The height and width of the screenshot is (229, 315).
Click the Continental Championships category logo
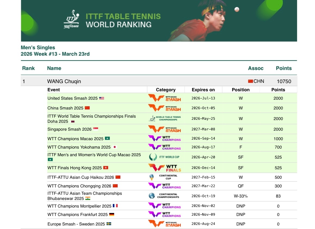click(164, 196)
